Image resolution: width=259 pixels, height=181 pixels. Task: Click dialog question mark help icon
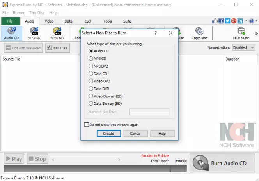pos(156,33)
